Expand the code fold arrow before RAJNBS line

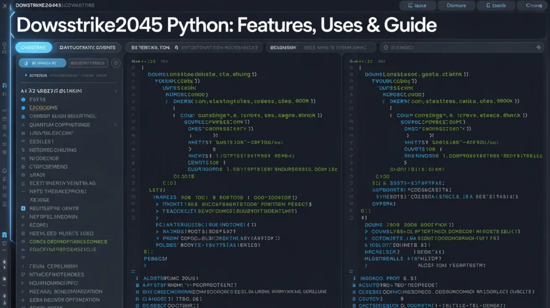point(157,231)
